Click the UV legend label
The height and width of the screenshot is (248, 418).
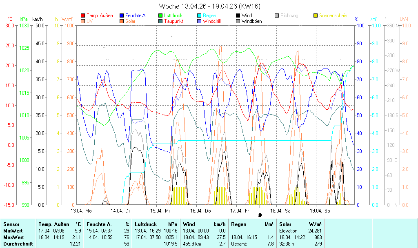pyautogui.click(x=90, y=21)
